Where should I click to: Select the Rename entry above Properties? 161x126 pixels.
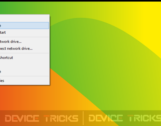pos(24,72)
